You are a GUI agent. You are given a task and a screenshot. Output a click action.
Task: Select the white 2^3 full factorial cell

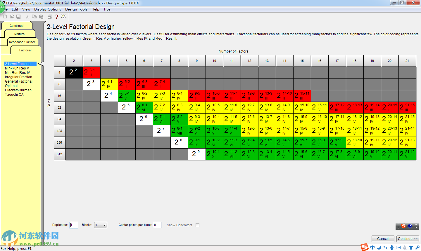pos(92,84)
